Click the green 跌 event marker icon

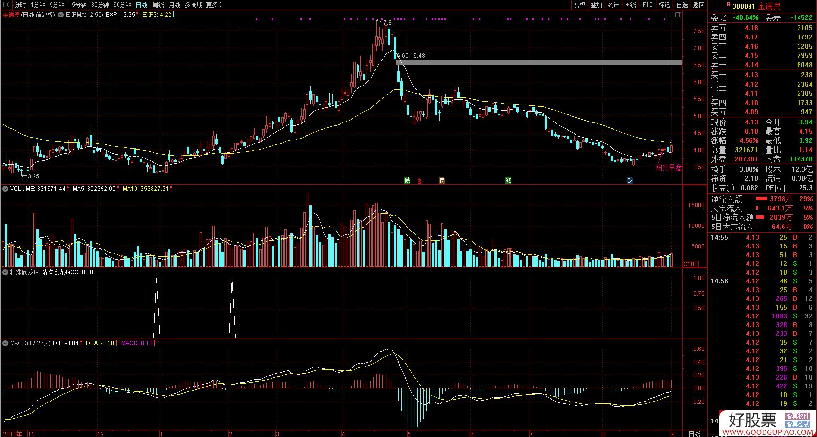408,180
